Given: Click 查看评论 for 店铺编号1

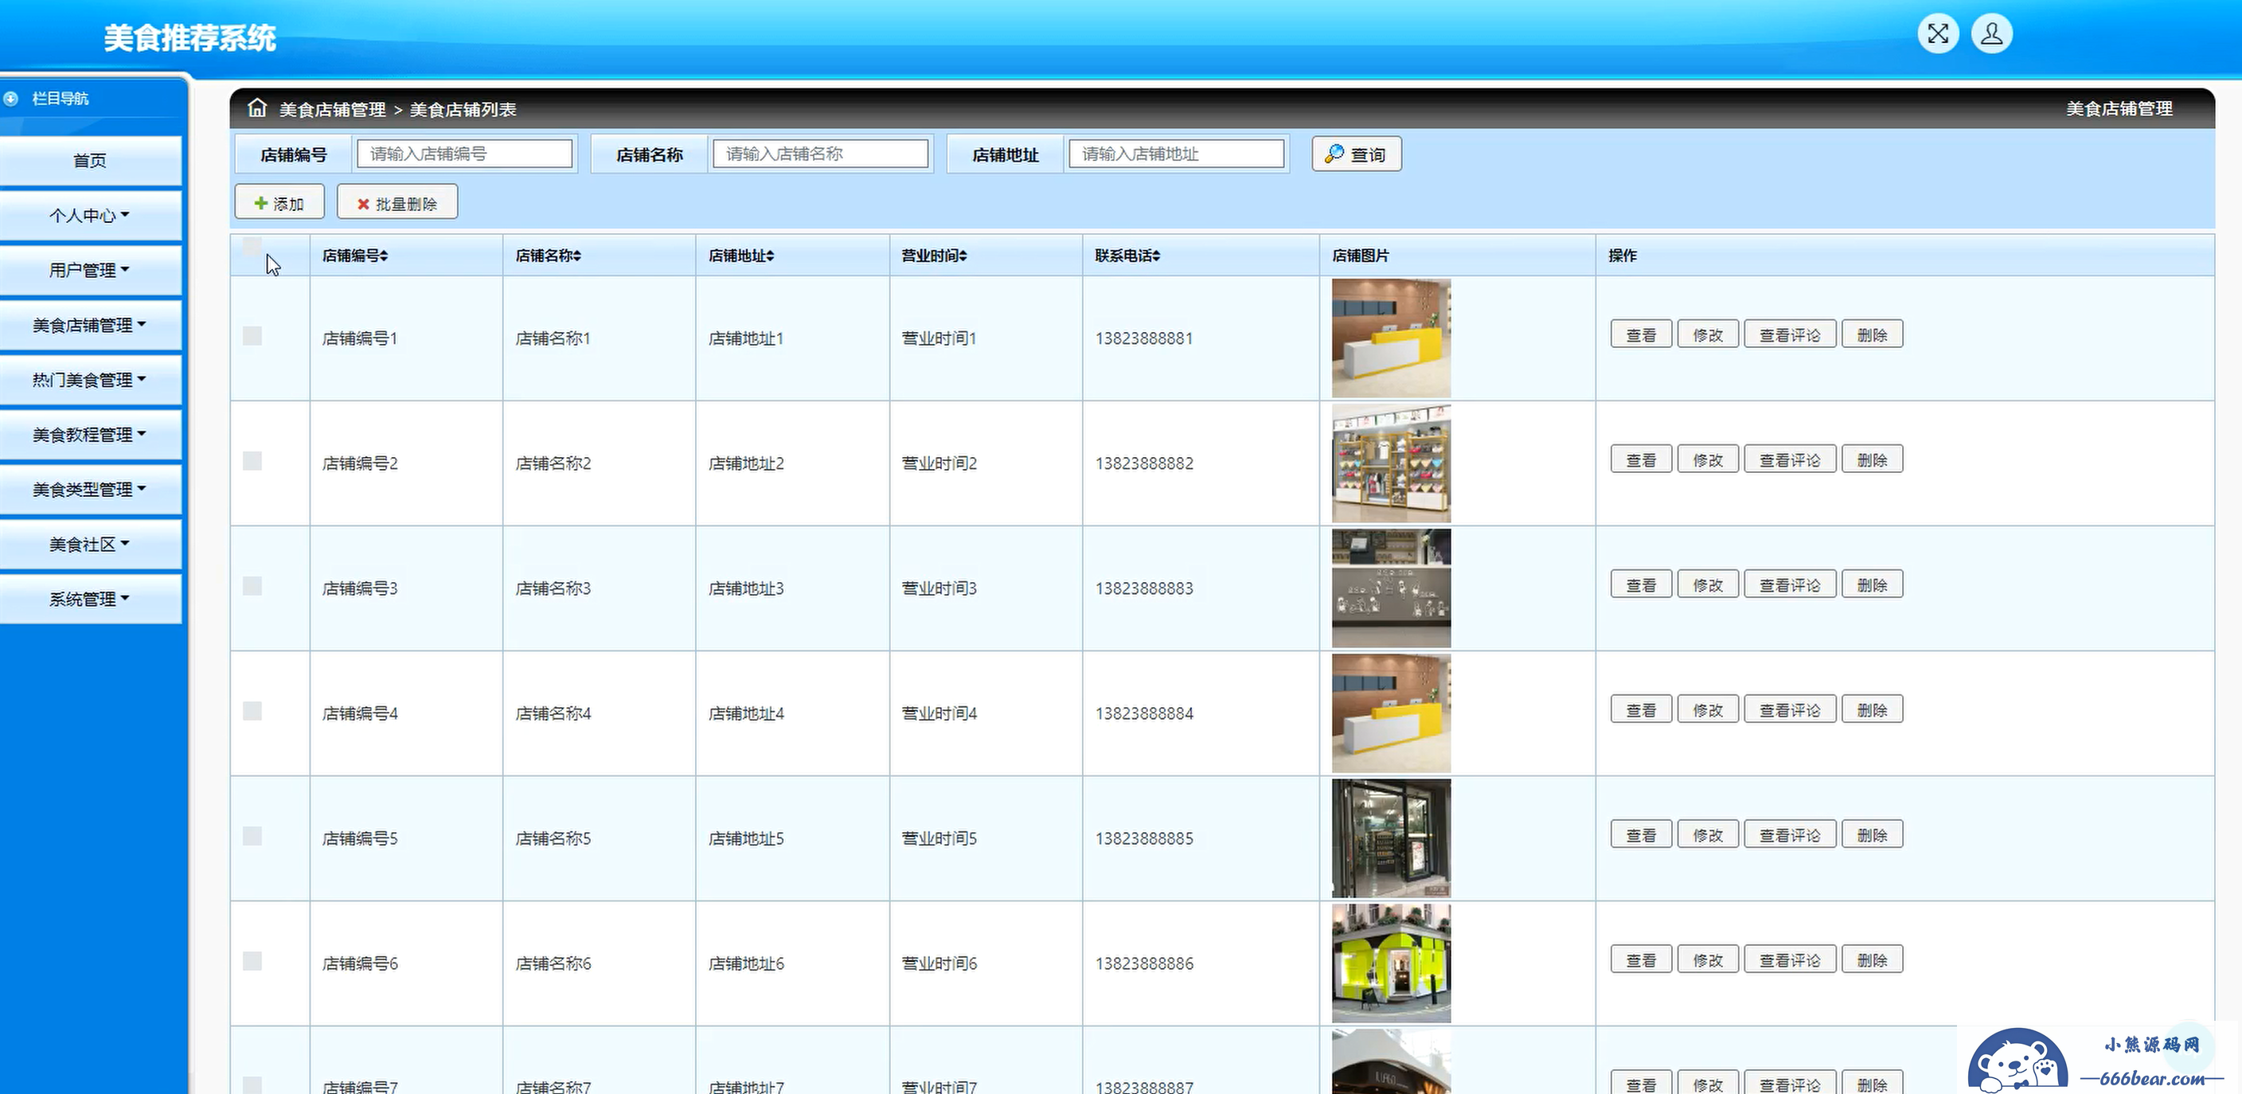Looking at the screenshot, I should 1790,335.
